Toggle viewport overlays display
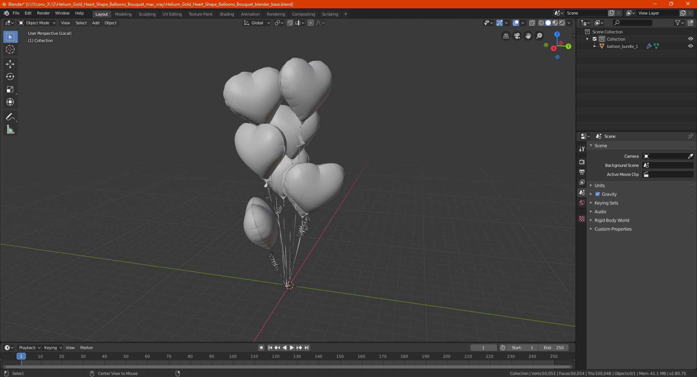The width and height of the screenshot is (697, 377). coord(516,23)
